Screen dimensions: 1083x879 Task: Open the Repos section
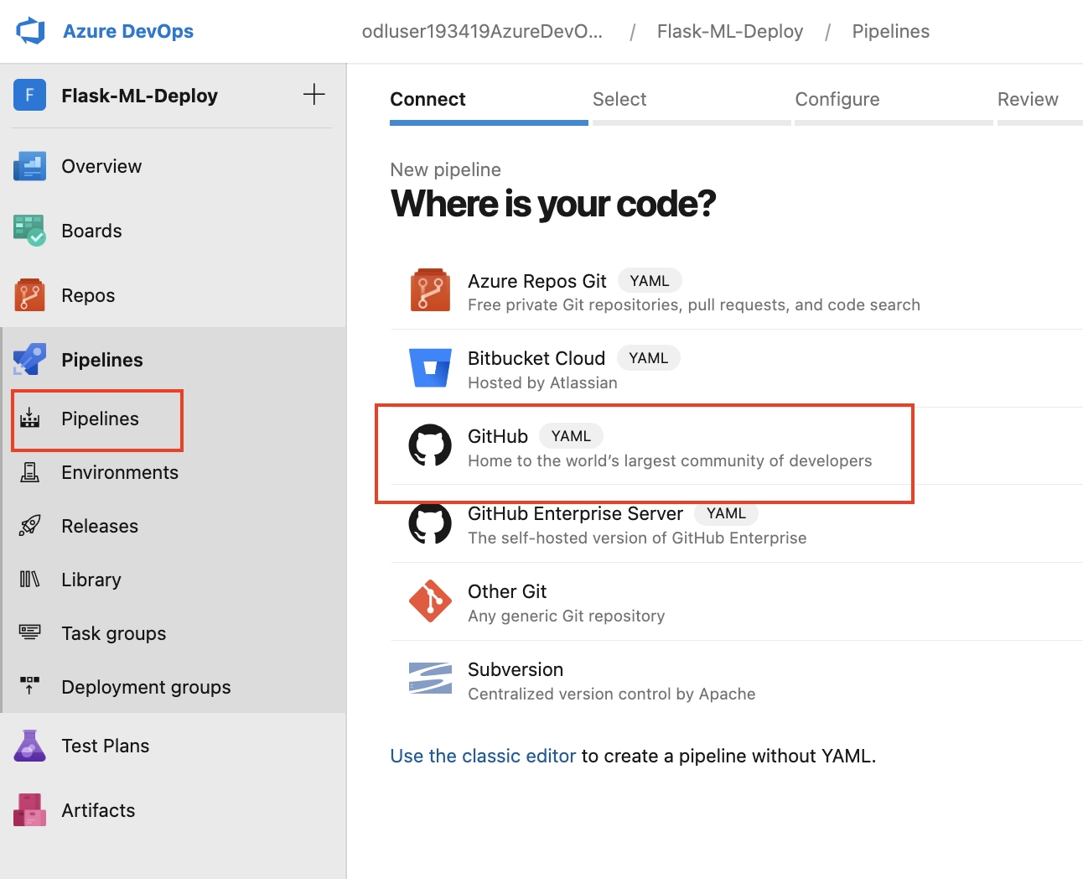(x=88, y=295)
